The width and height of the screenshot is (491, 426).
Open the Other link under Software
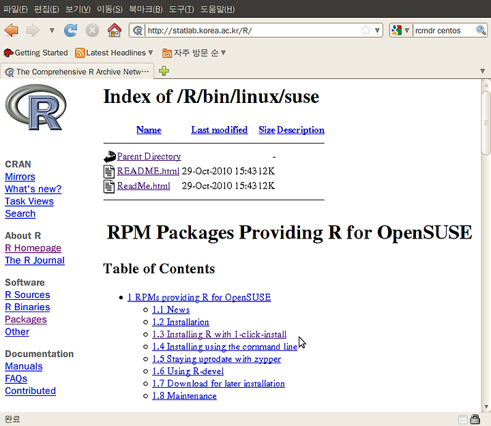(x=17, y=332)
